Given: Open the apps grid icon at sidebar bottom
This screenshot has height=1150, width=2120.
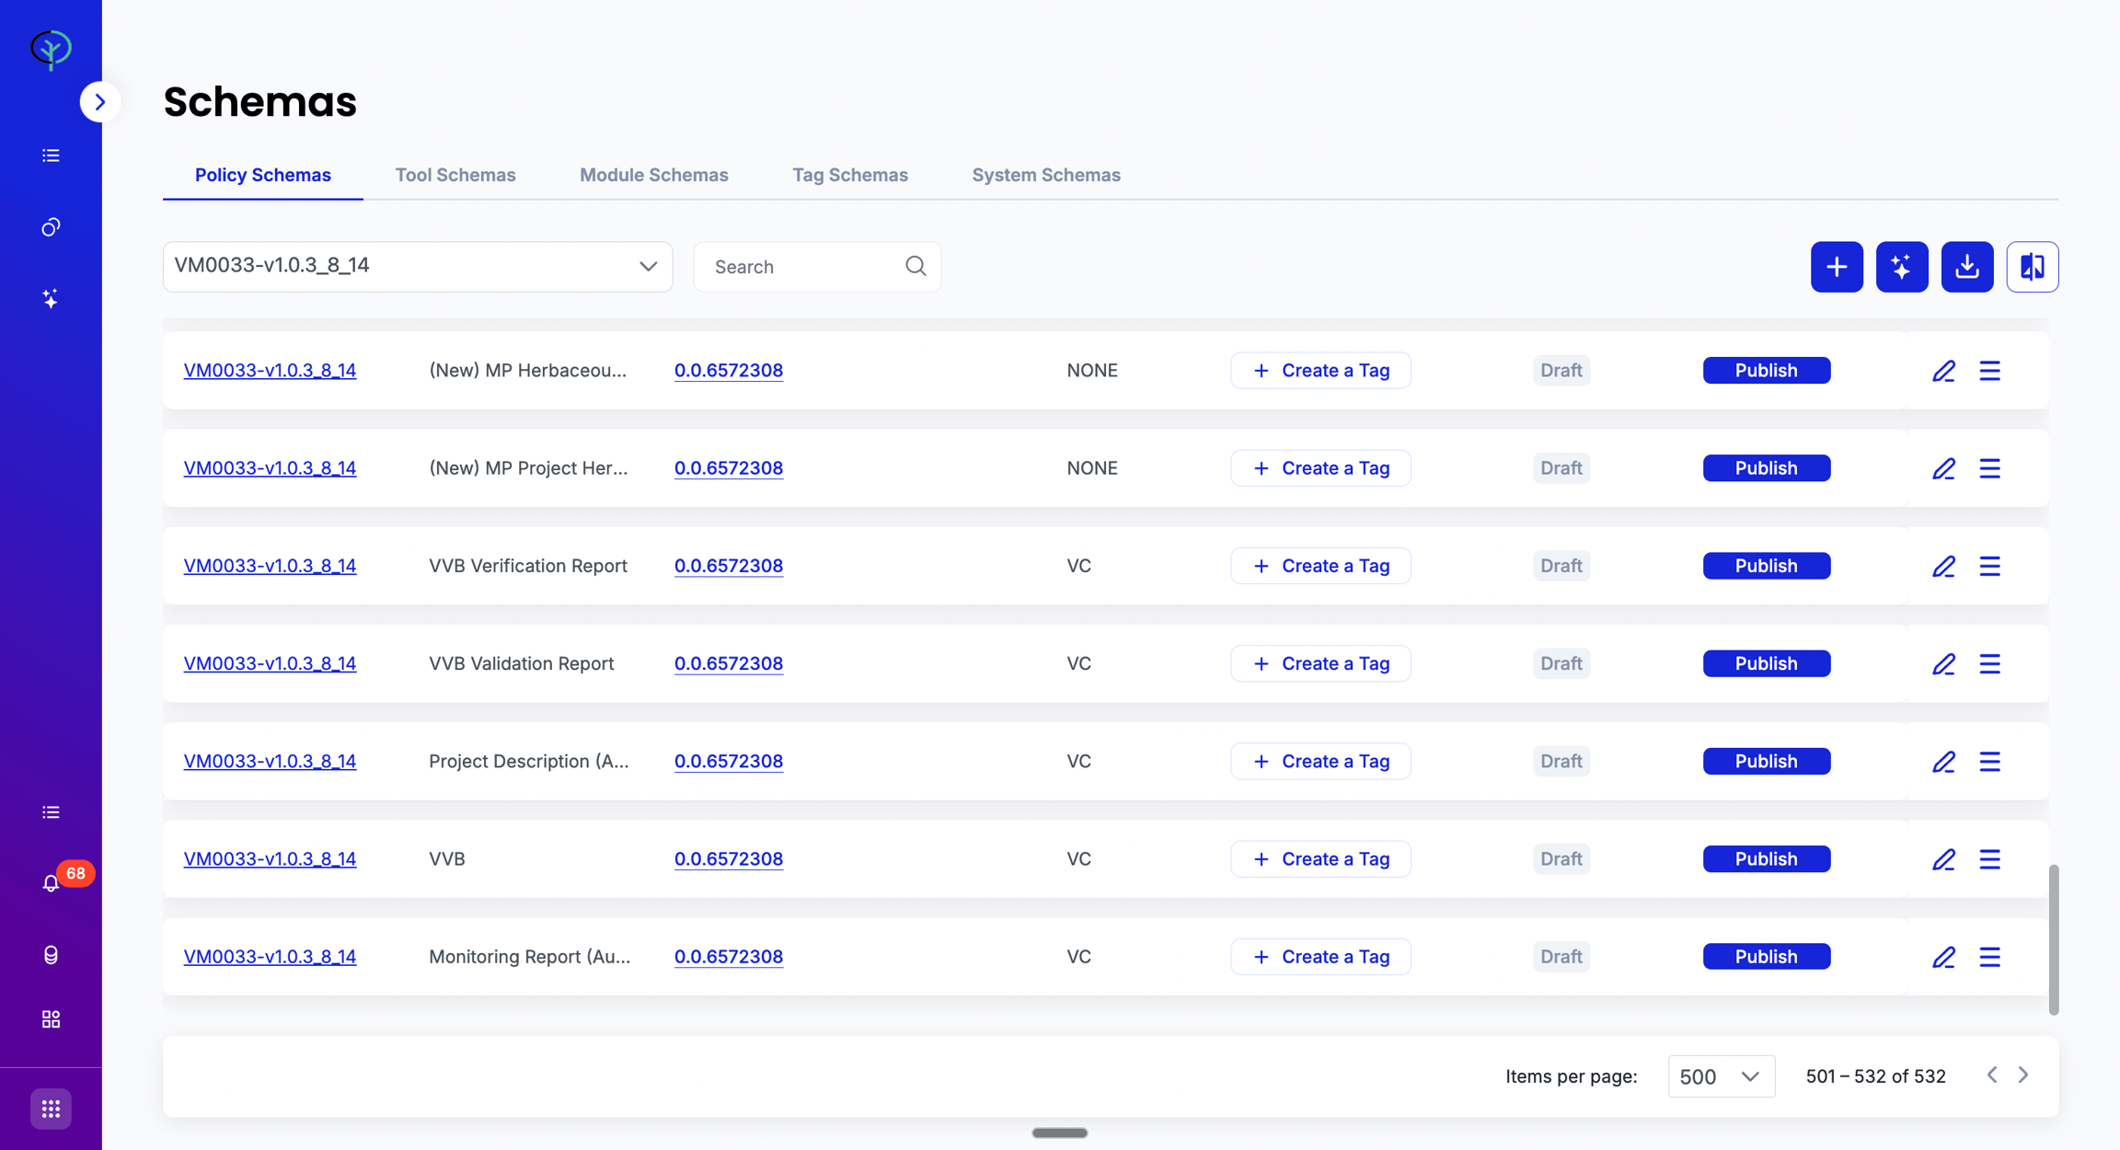Looking at the screenshot, I should pyautogui.click(x=51, y=1109).
